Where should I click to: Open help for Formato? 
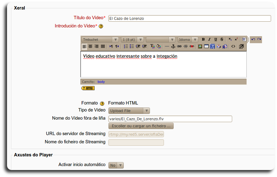click(102, 103)
